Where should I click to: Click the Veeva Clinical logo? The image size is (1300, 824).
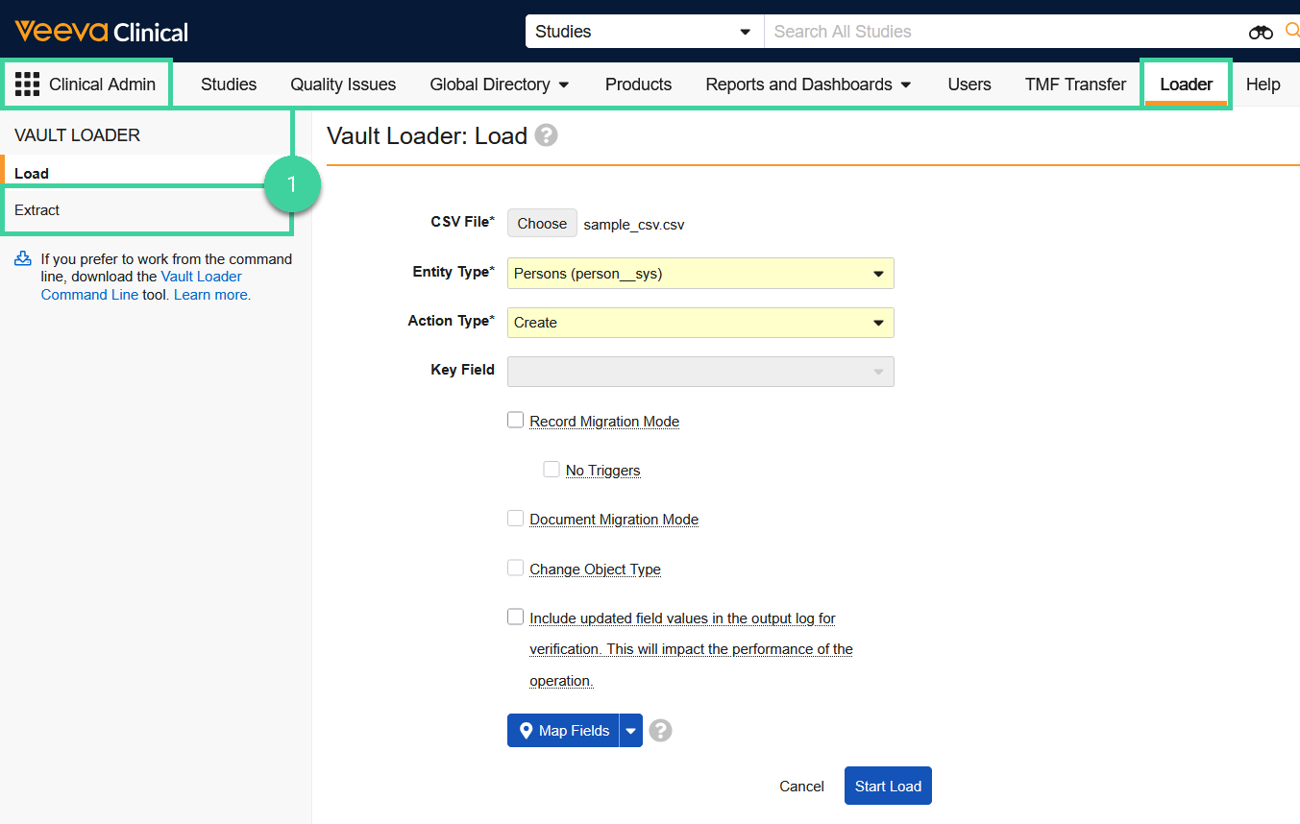(x=101, y=32)
